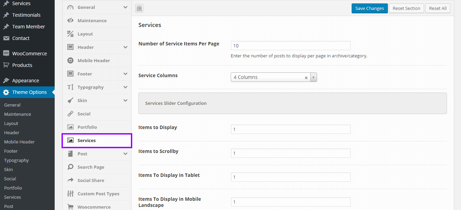Click the expand-all sections icon

click(x=139, y=9)
